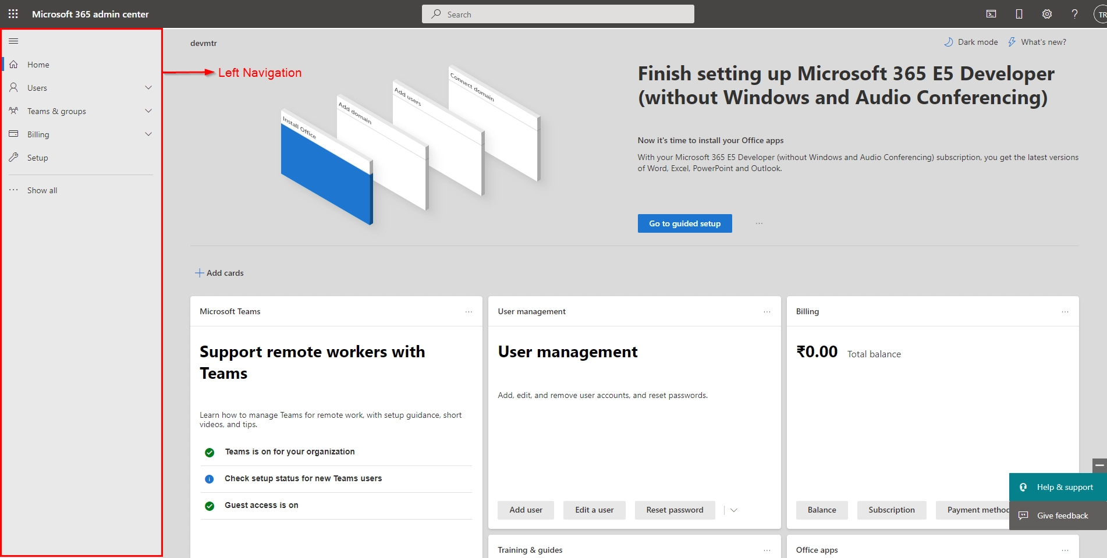This screenshot has width=1107, height=558.
Task: Select Show all in the navigation
Action: [81, 190]
